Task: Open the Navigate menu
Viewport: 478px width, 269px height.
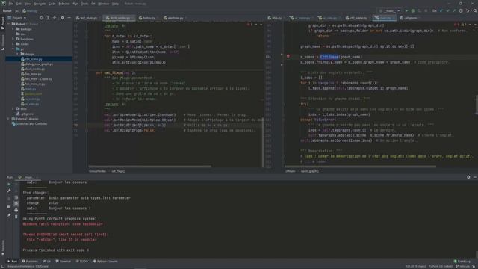Action: (40, 4)
